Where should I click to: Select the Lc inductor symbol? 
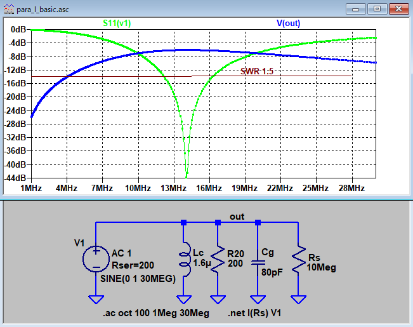(185, 259)
